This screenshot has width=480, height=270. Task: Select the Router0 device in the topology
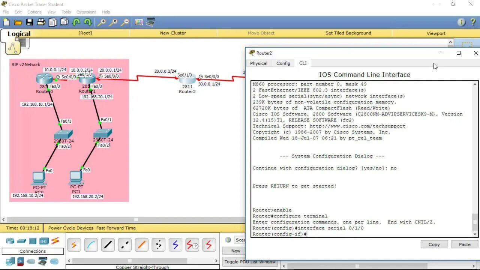44,79
